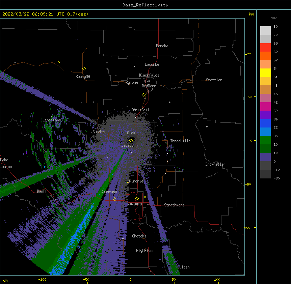The height and width of the screenshot is (284, 291).
Task: Click the Limestone label
Action: pyautogui.click(x=52, y=120)
